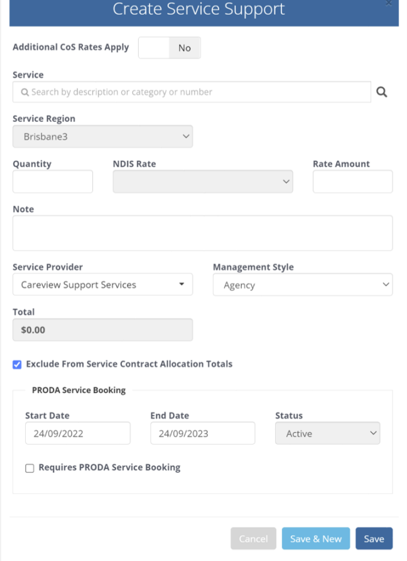407x561 pixels.
Task: Uncheck Exclude From Service Contract Allocation Totals
Action: pos(17,364)
